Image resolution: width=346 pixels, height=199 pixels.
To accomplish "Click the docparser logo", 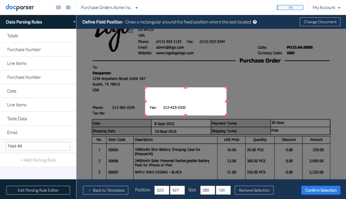I will pos(21,7).
